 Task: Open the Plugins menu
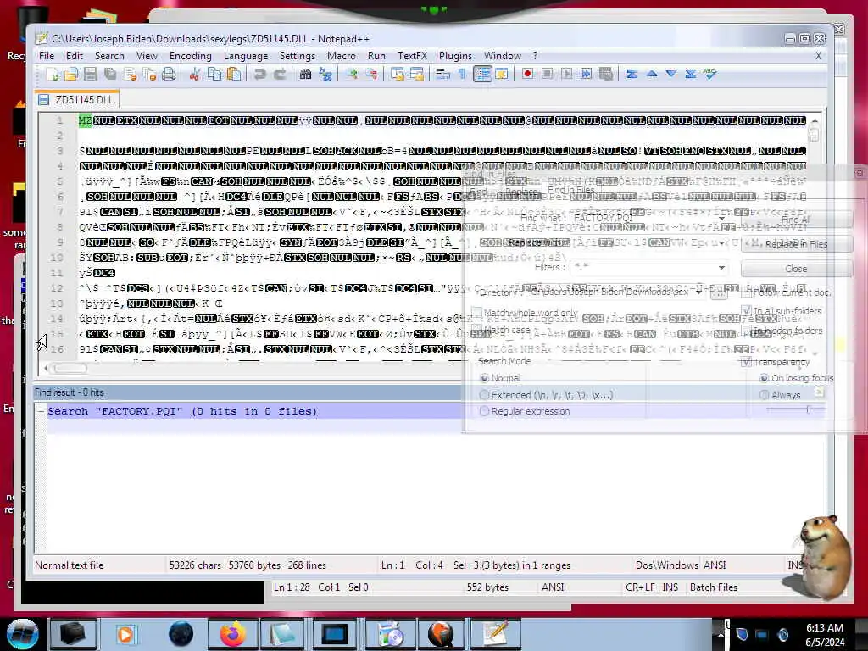455,56
